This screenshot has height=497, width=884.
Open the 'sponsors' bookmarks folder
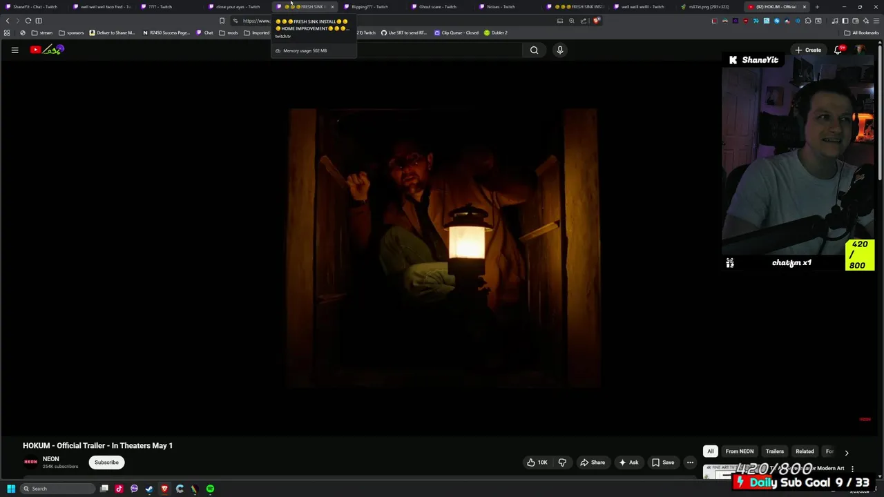pyautogui.click(x=71, y=32)
